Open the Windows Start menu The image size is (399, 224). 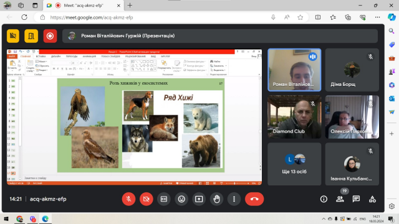tap(6, 219)
